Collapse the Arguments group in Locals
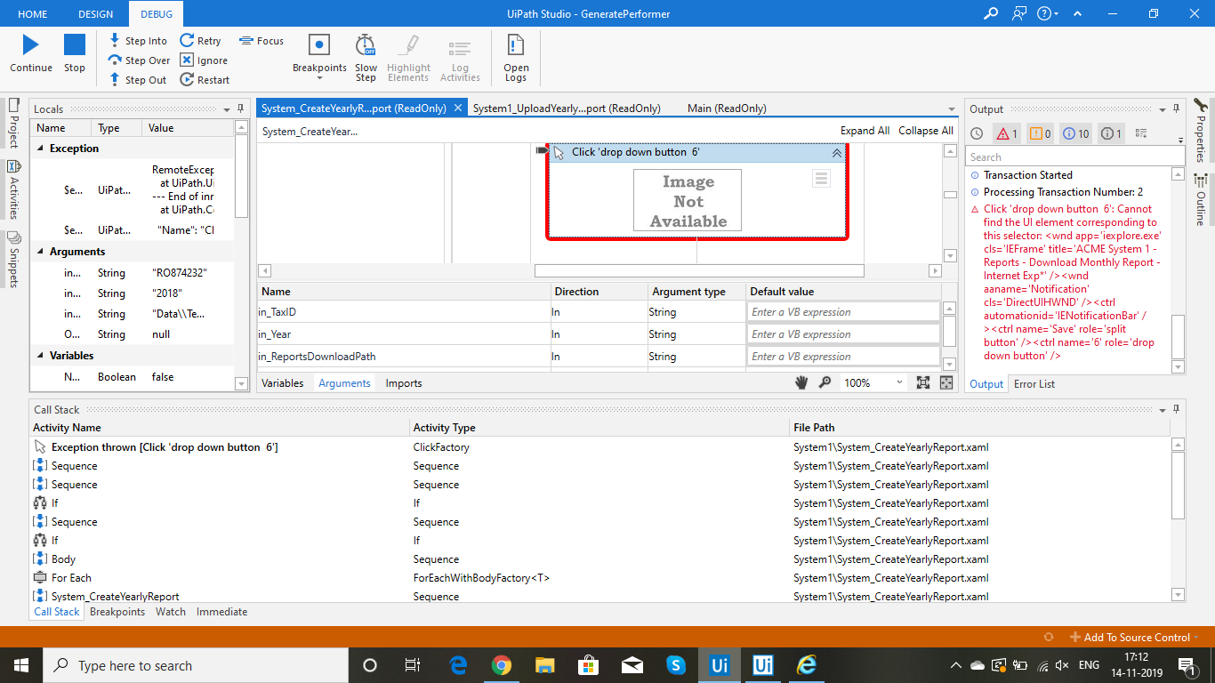The height and width of the screenshot is (683, 1215). [x=41, y=252]
